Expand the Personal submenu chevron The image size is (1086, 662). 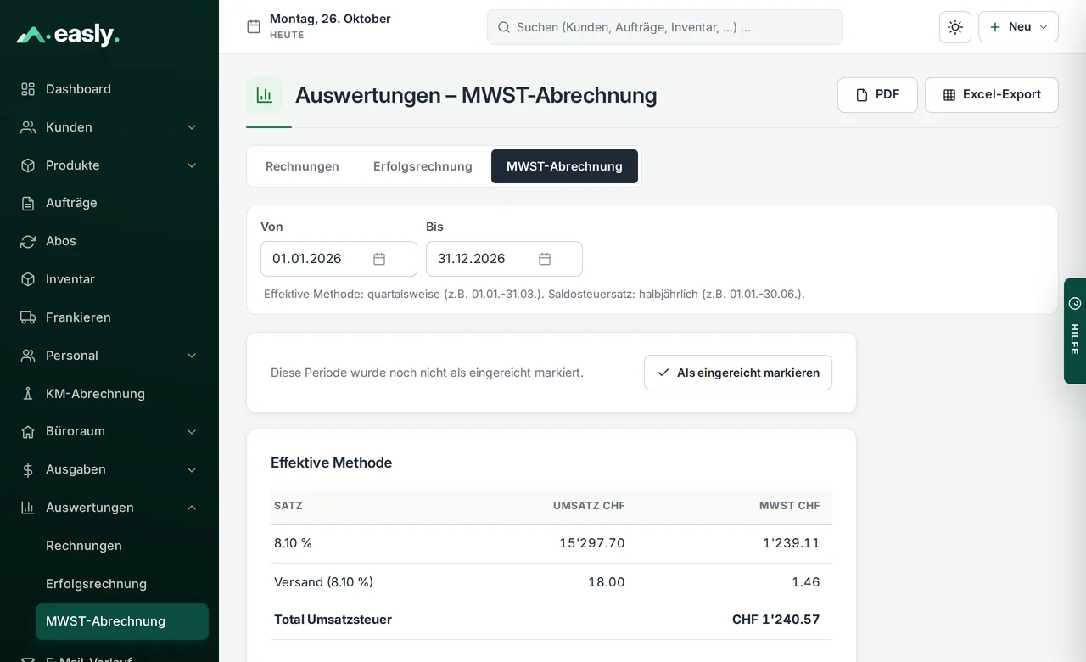(x=192, y=356)
